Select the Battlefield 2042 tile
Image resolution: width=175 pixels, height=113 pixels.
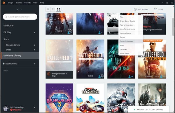(x=121, y=67)
